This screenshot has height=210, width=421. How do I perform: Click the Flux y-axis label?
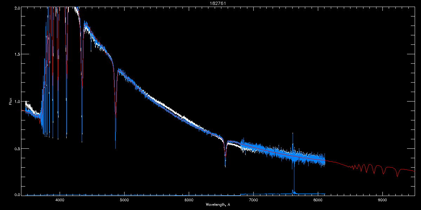[x=10, y=102]
